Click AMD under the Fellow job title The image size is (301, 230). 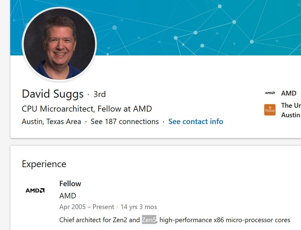point(68,196)
